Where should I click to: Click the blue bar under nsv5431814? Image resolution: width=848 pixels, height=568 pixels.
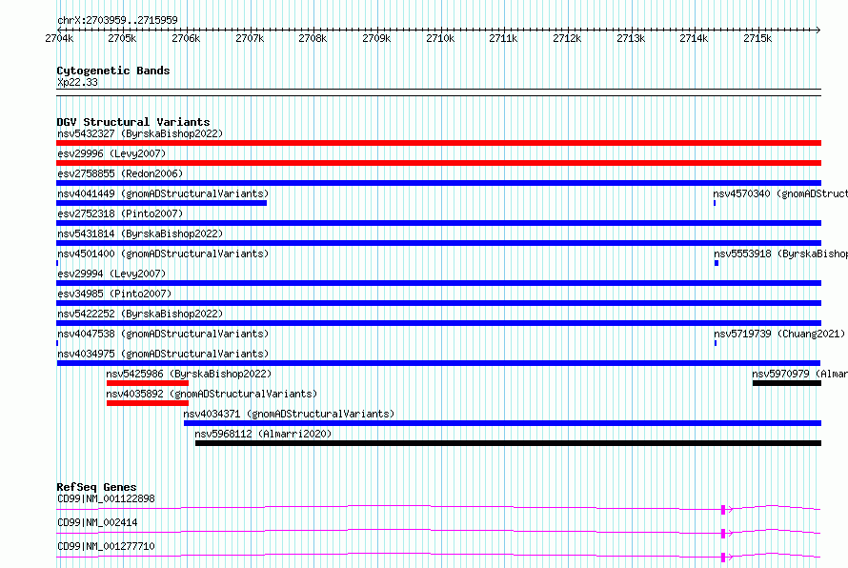438,243
